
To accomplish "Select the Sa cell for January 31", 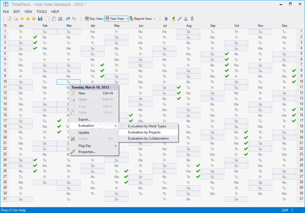I will coord(21,199).
